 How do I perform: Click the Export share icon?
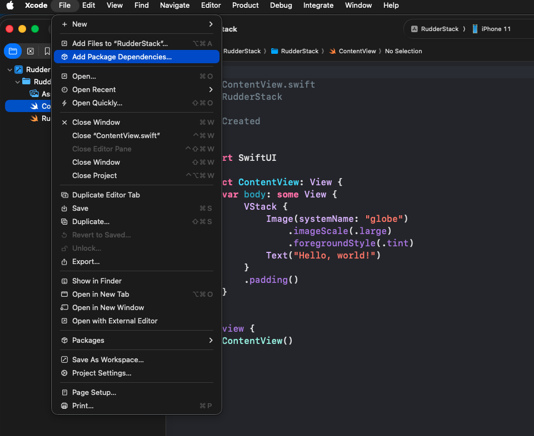(64, 261)
